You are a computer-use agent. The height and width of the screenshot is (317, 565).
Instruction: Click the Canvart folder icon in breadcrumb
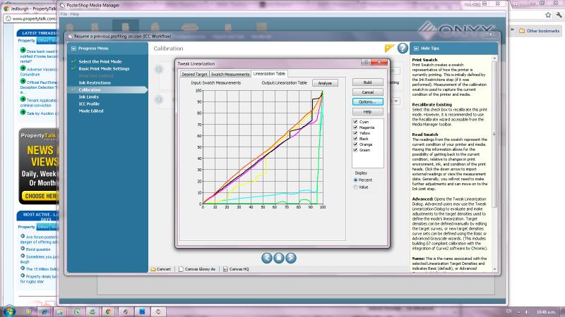[153, 269]
